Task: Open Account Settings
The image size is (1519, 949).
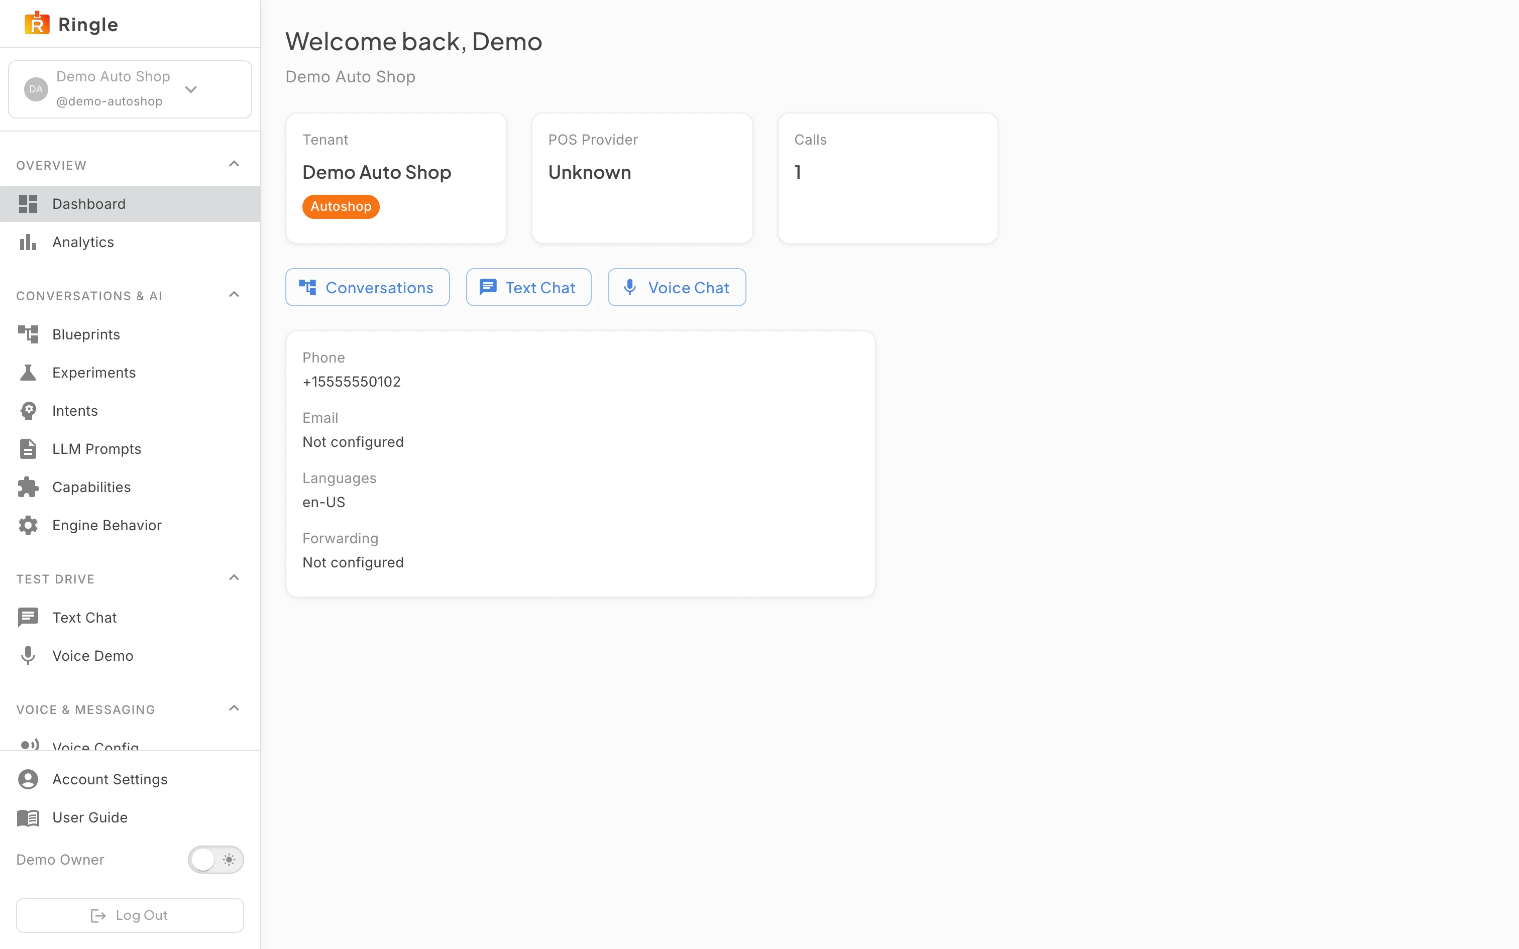Action: (x=130, y=779)
